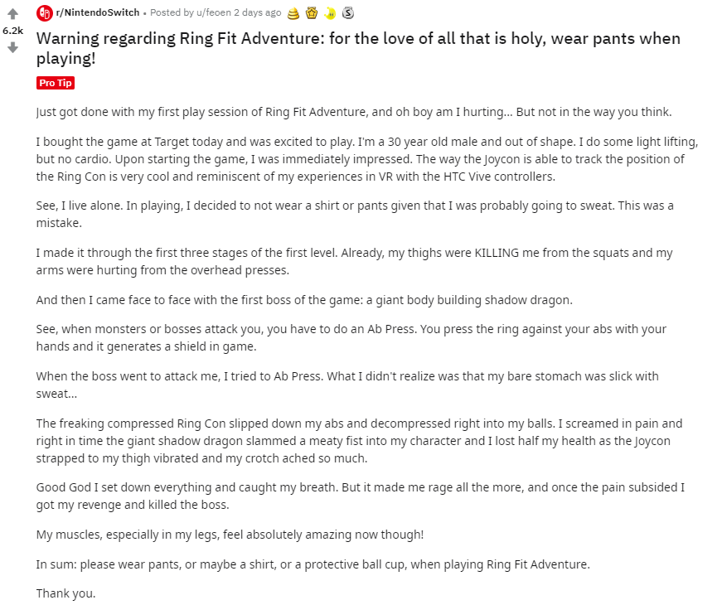Click the 6.2k vote count

[x=13, y=31]
